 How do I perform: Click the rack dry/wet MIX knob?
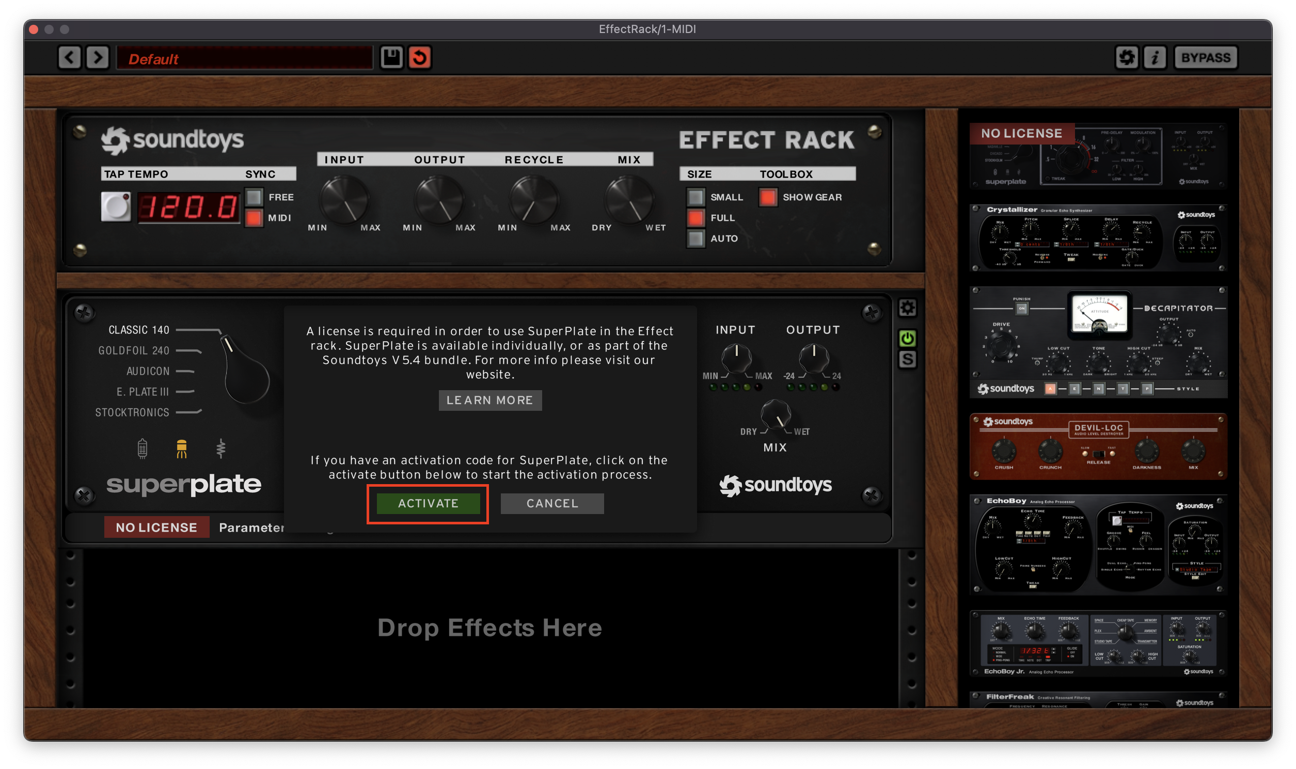pos(629,200)
